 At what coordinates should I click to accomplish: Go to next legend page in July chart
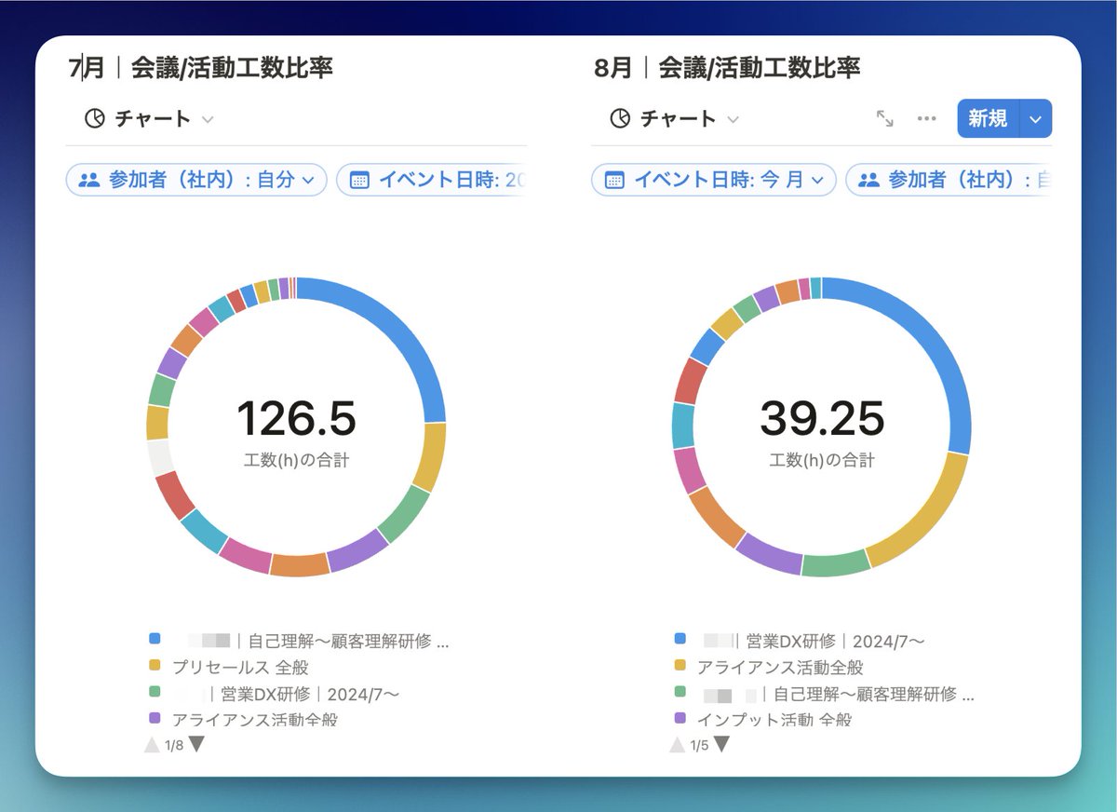click(196, 745)
